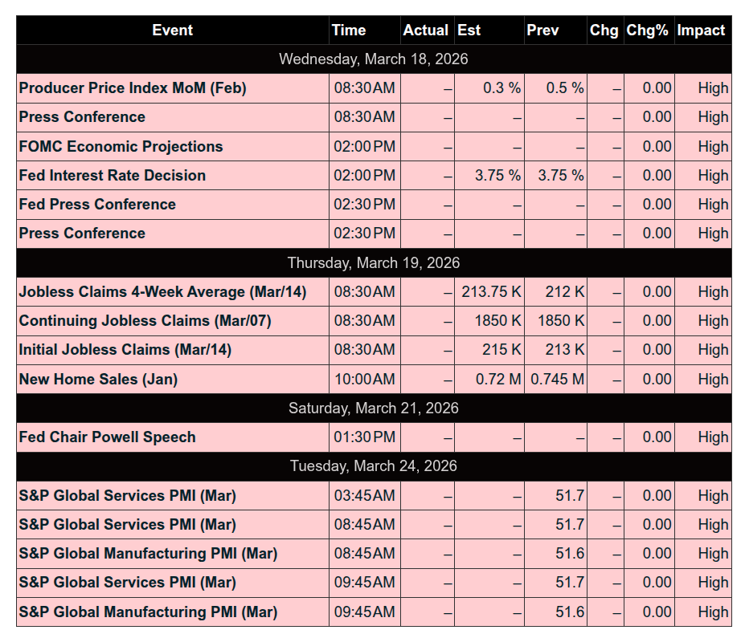Select the Actual column header

[x=425, y=30]
